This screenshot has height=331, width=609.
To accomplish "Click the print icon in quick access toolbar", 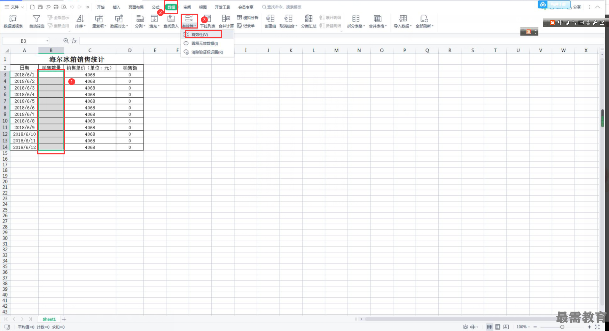I will (x=56, y=7).
